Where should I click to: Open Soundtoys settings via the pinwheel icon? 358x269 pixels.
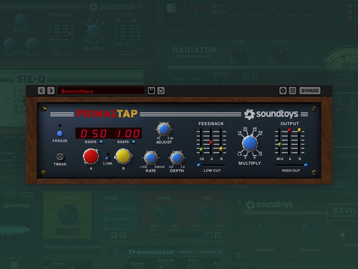[283, 90]
